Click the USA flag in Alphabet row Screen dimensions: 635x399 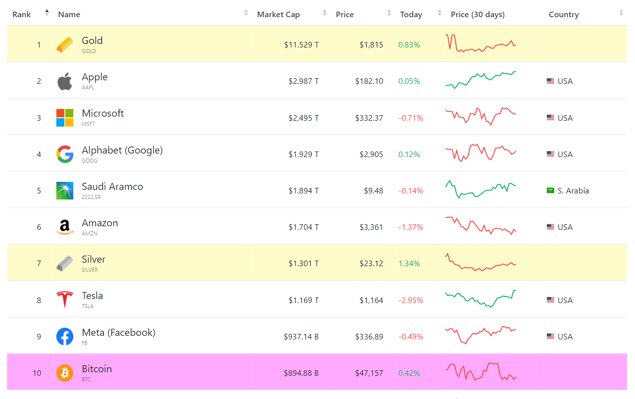(x=551, y=154)
